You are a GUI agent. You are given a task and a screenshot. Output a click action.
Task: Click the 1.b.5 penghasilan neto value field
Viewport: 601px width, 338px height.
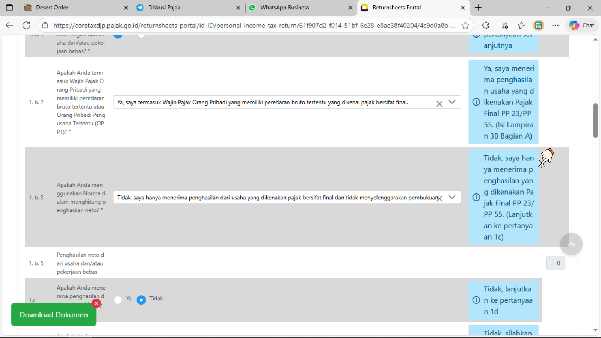pyautogui.click(x=555, y=263)
